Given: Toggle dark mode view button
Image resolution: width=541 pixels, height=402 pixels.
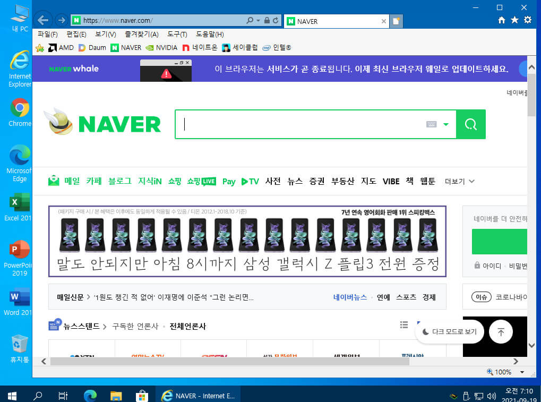Looking at the screenshot, I should click(450, 331).
